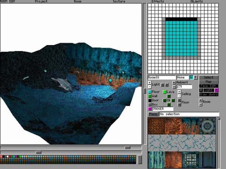This screenshot has height=169, width=226.
Task: Lower Ceiling with the minus button
Action: 179,96
